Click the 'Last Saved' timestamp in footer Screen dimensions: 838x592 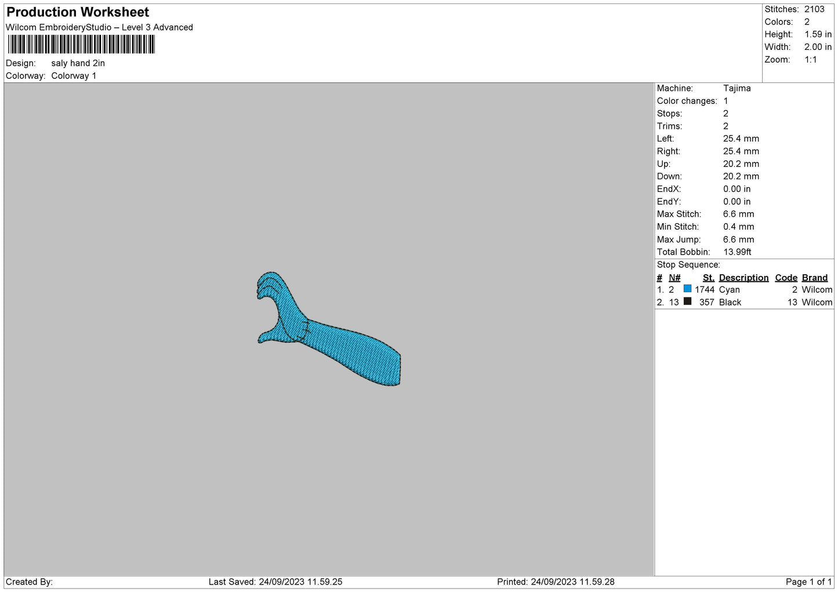pyautogui.click(x=275, y=582)
